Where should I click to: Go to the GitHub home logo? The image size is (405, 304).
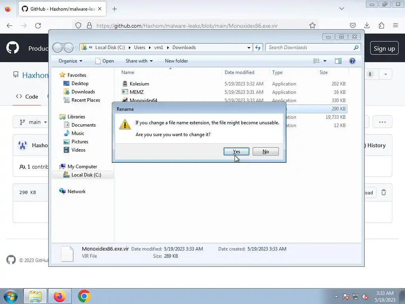[12, 48]
